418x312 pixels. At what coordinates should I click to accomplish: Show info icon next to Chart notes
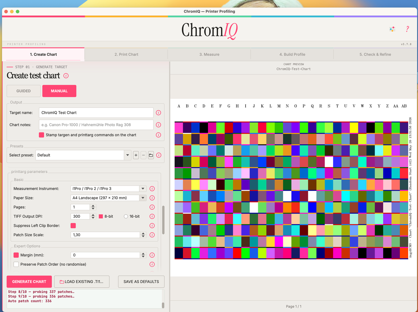click(x=158, y=125)
